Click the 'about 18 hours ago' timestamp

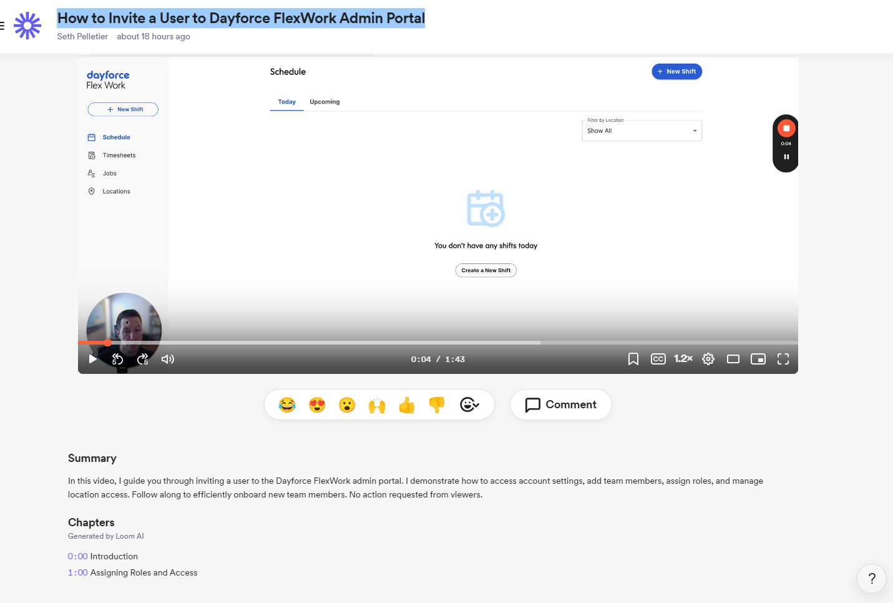[154, 36]
